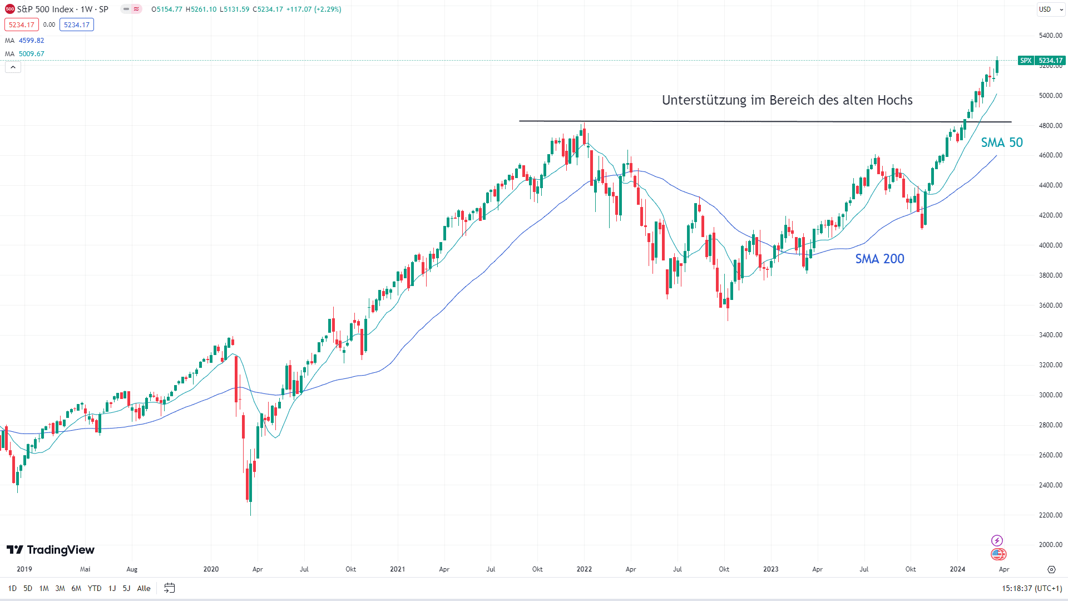The image size is (1068, 601).
Task: Click the 2023 time axis label
Action: tap(771, 569)
